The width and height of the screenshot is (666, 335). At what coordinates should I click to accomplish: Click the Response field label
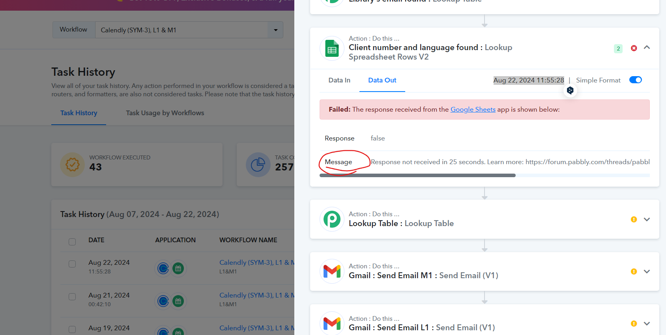[x=339, y=138]
